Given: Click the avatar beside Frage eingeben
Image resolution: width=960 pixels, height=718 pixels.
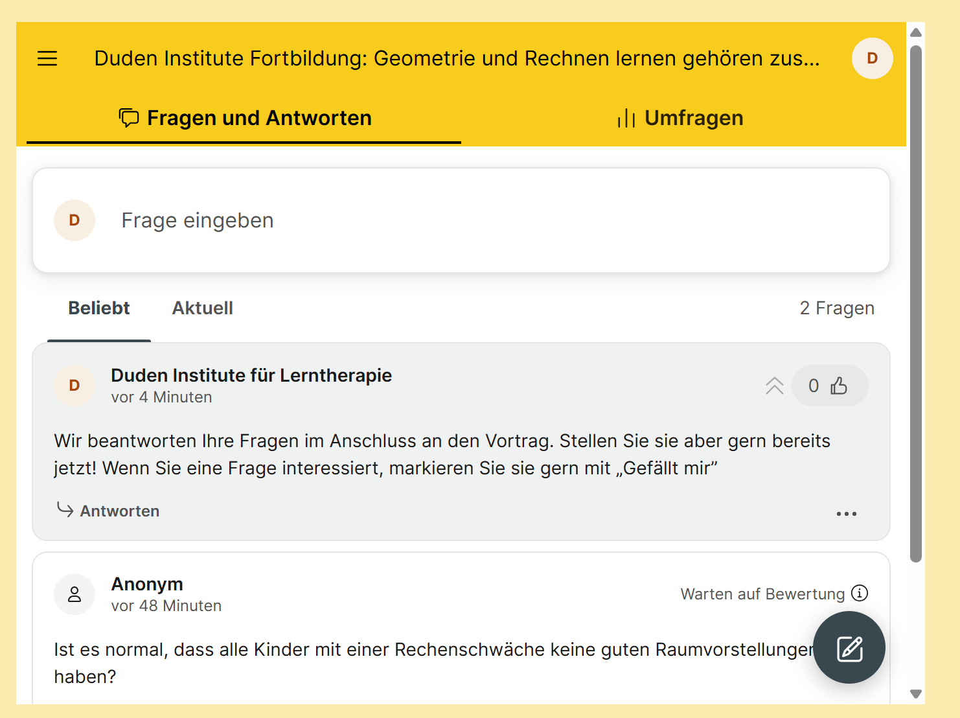Looking at the screenshot, I should pyautogui.click(x=74, y=220).
